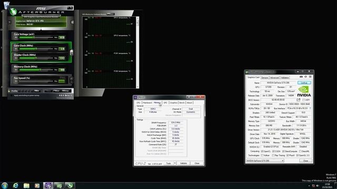337x189 pixels.
Task: Click the Core Voltage slider in Afterburner
Action: pos(36,37)
